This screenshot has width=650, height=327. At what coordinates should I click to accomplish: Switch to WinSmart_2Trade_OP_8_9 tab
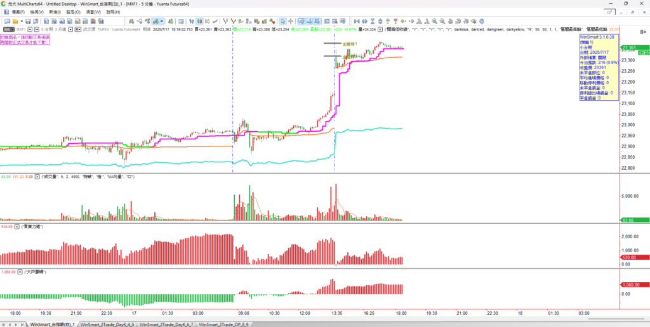[x=225, y=324]
